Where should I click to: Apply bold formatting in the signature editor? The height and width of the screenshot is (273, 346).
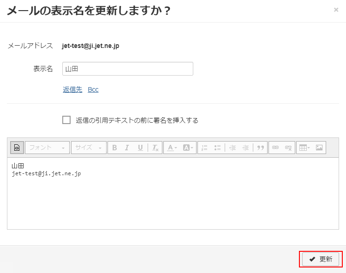(x=114, y=148)
